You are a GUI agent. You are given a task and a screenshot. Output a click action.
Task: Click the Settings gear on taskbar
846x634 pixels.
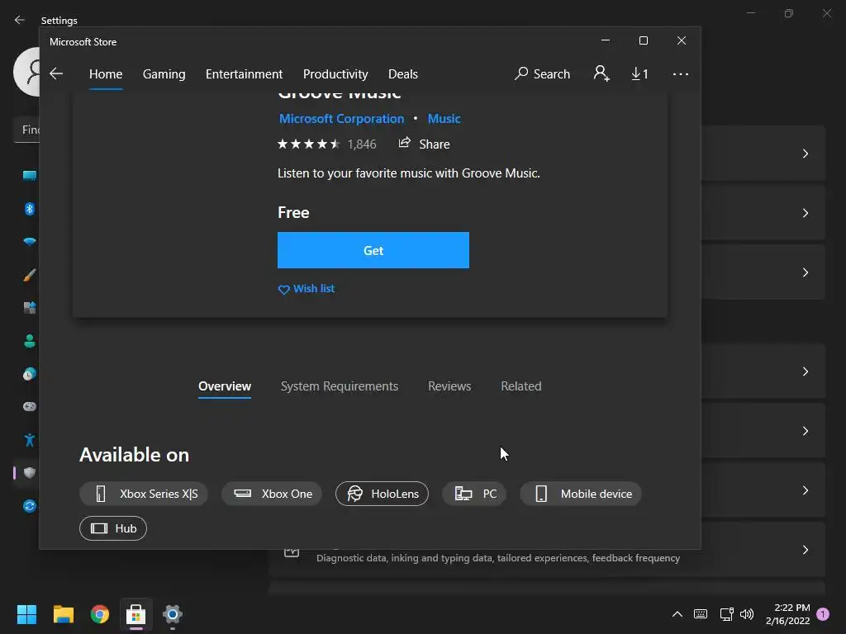coord(173,614)
